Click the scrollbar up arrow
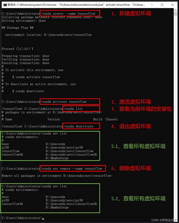 pos(175,10)
